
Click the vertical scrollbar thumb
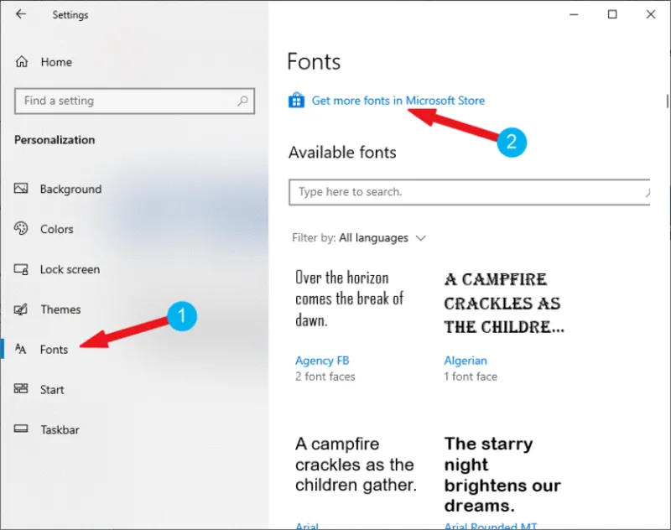(667, 101)
